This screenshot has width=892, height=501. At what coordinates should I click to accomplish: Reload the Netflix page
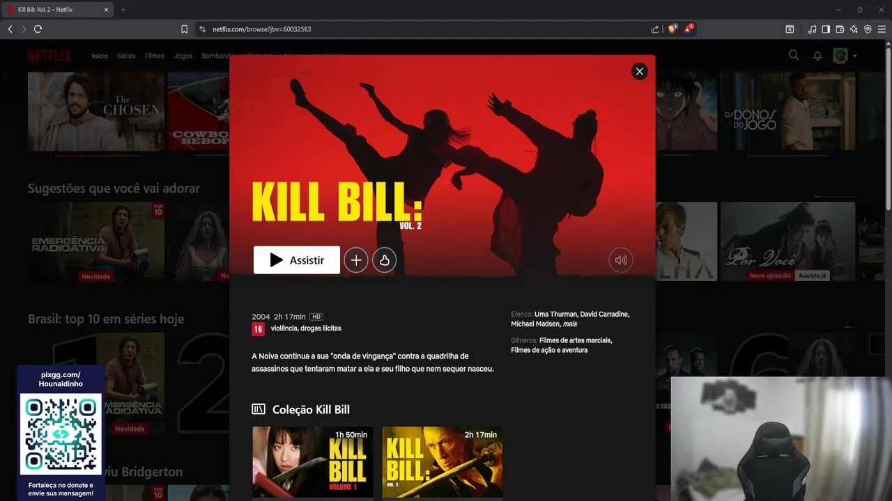[38, 29]
